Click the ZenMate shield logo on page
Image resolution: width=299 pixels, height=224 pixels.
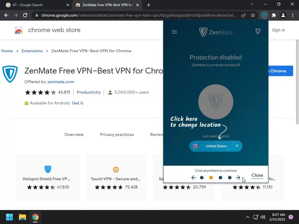(x=10, y=74)
